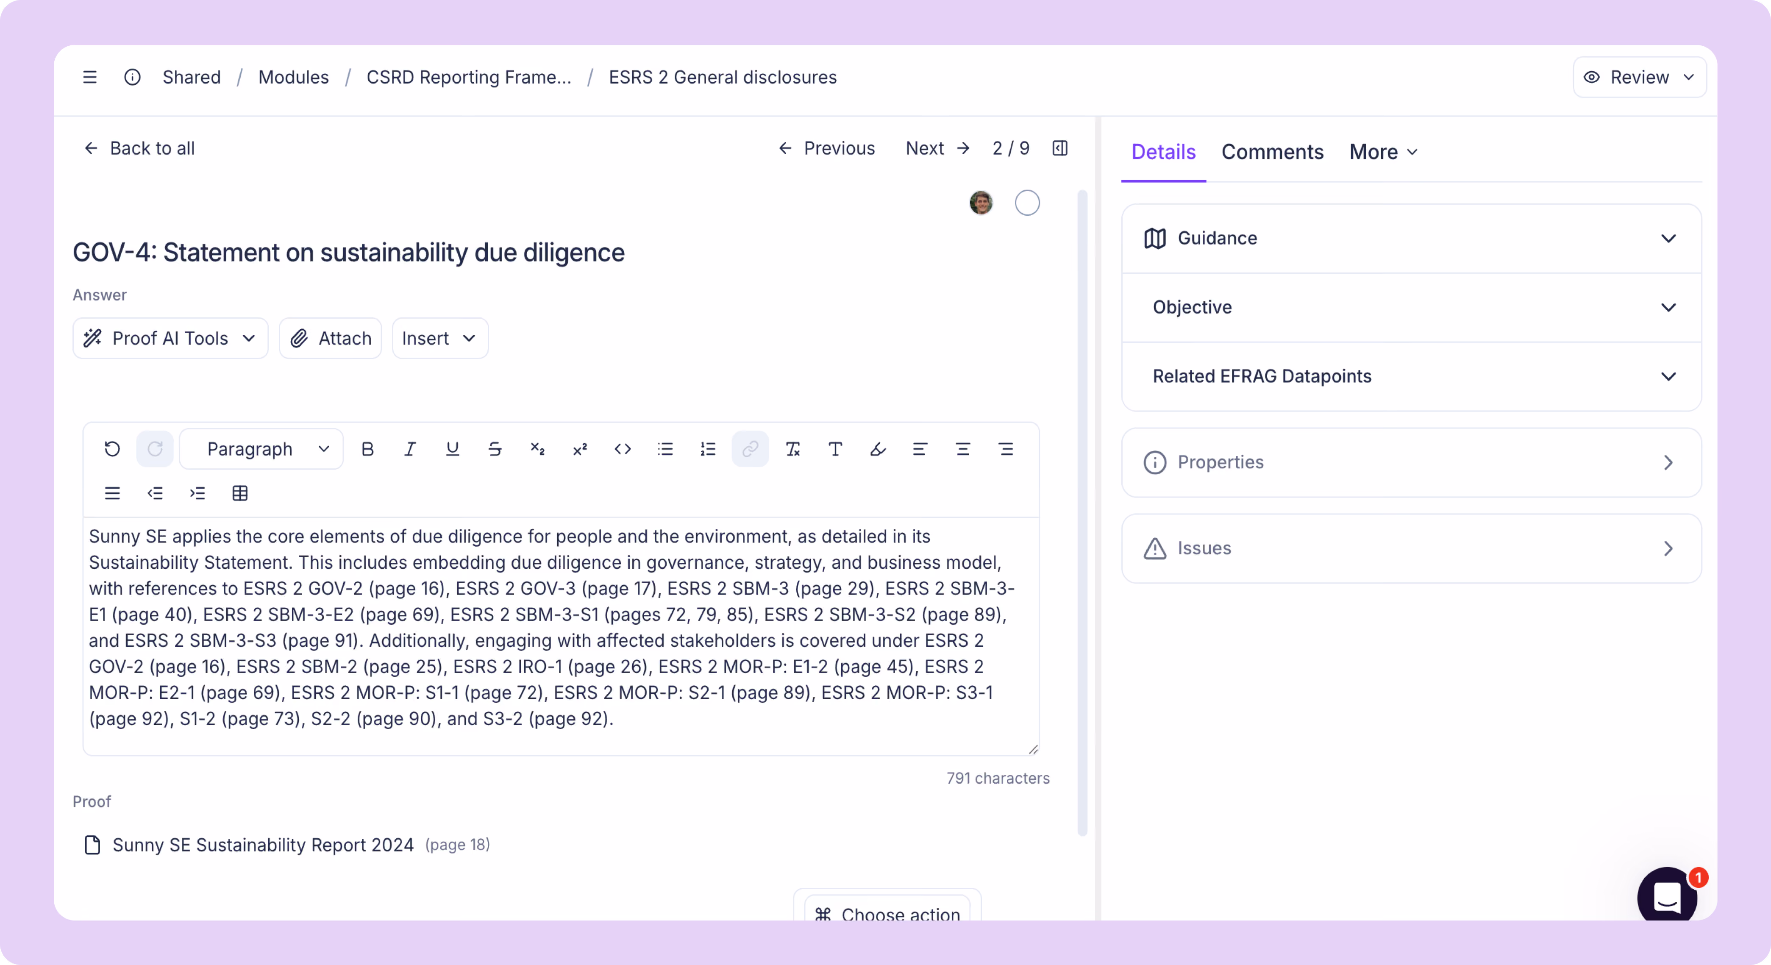Click the 791 characters count

coord(998,778)
